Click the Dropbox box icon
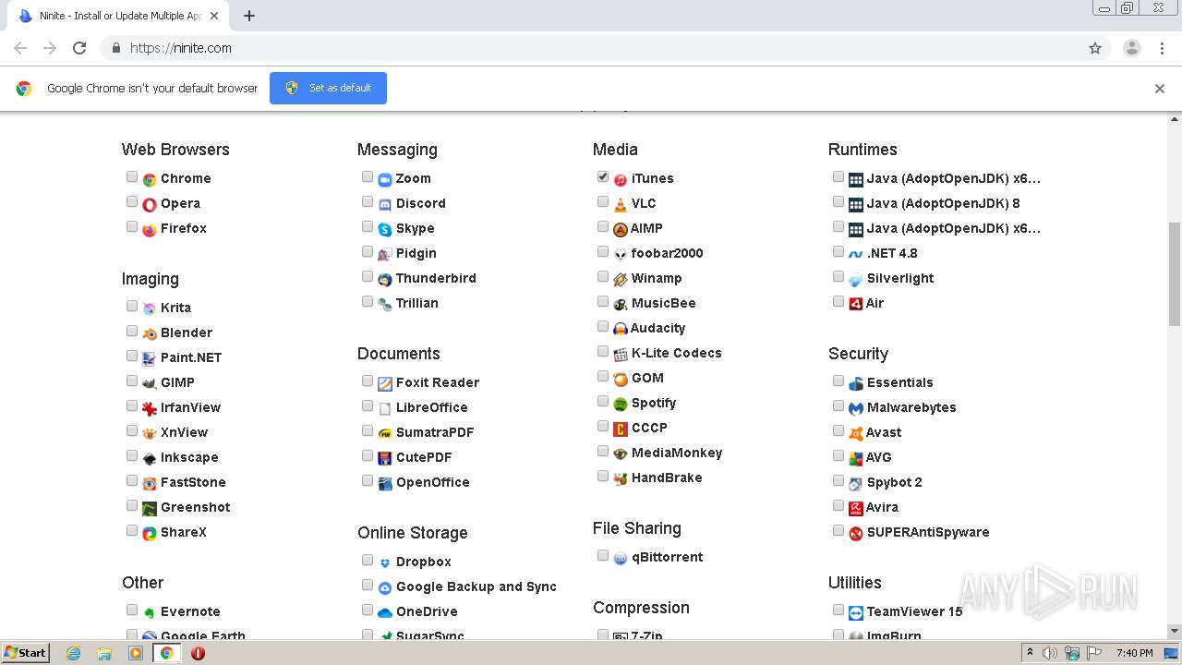This screenshot has width=1182, height=665. (x=385, y=562)
